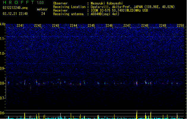
Task: Click the Receiving Location label
Action: pyautogui.click(x=69, y=7)
